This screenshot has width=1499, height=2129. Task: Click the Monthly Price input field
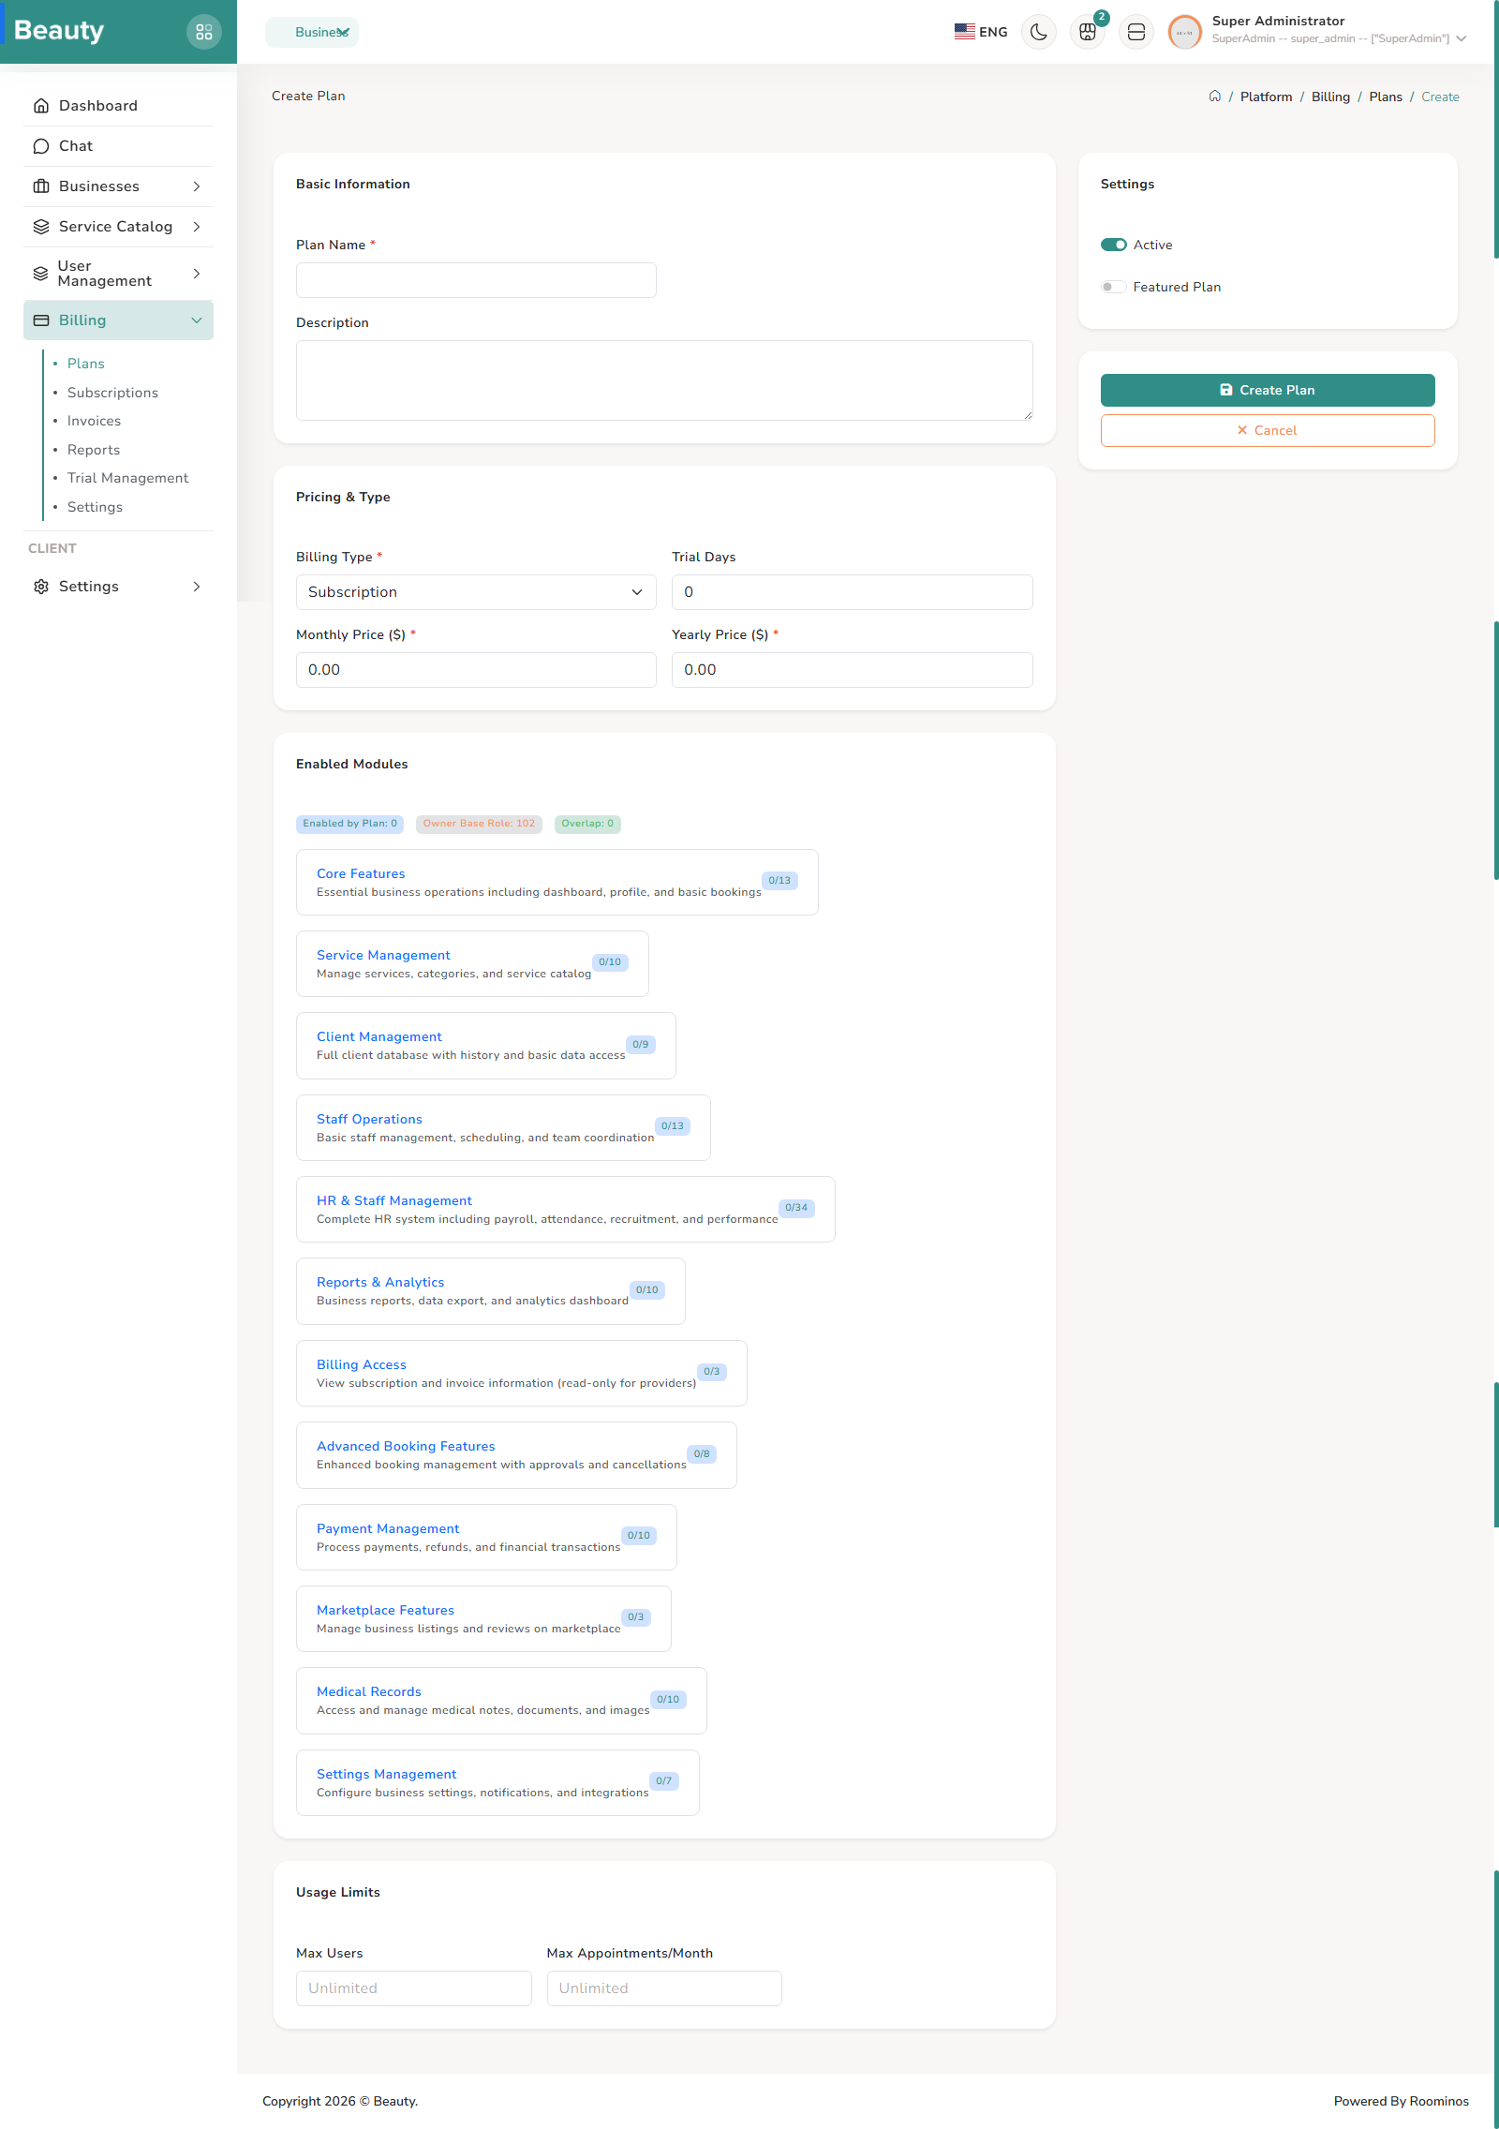(476, 670)
